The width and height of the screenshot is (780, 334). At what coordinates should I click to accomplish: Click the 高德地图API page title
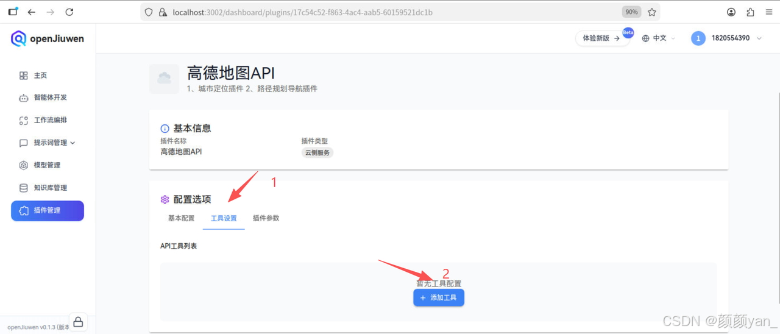pos(231,73)
